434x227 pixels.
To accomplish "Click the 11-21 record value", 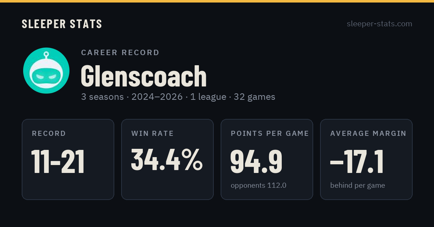I will 58,162.
